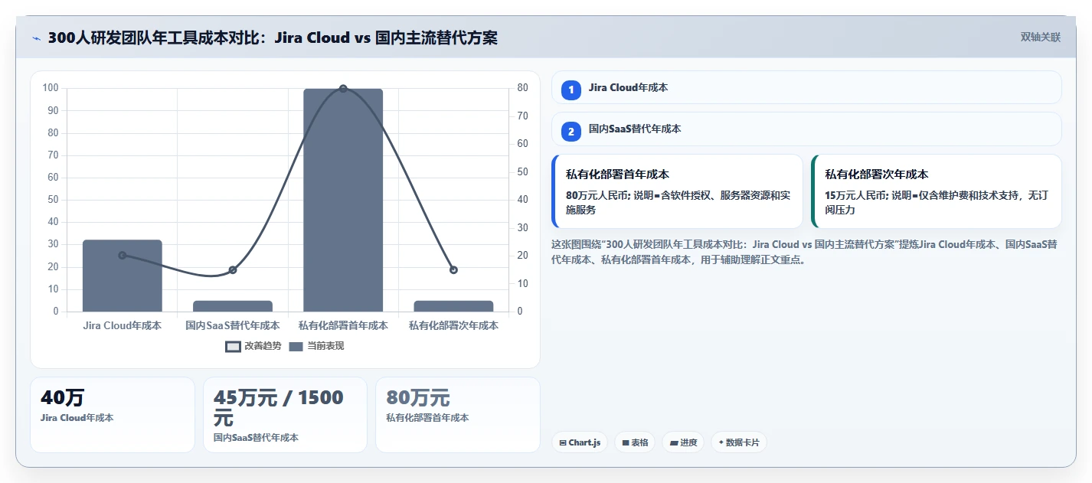
Task: Click the 40万 stat card value
Action: 63,398
